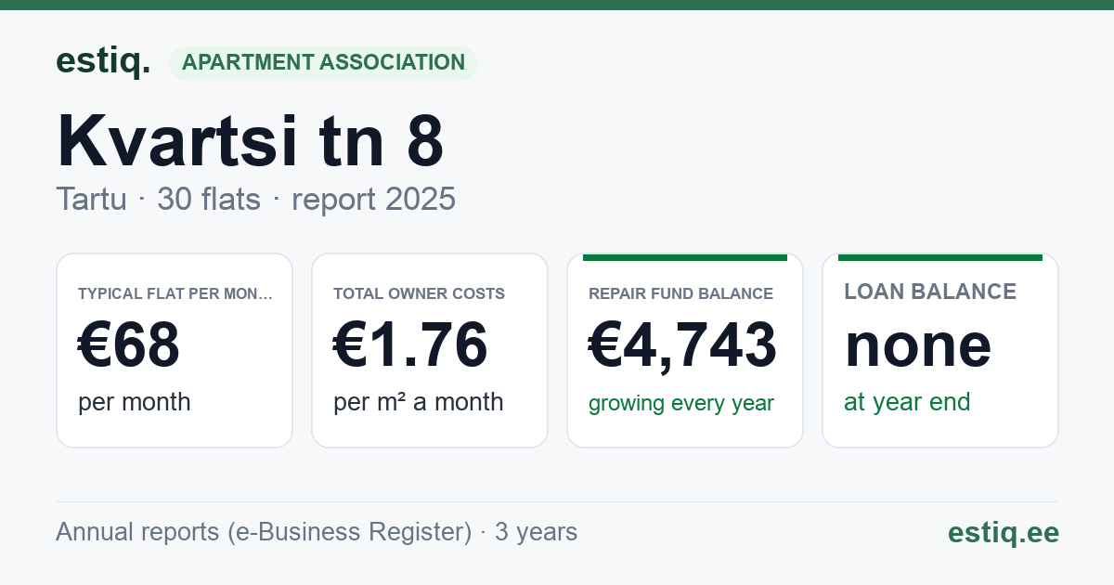Click the per m² a month text
The image size is (1114, 585).
pyautogui.click(x=418, y=402)
